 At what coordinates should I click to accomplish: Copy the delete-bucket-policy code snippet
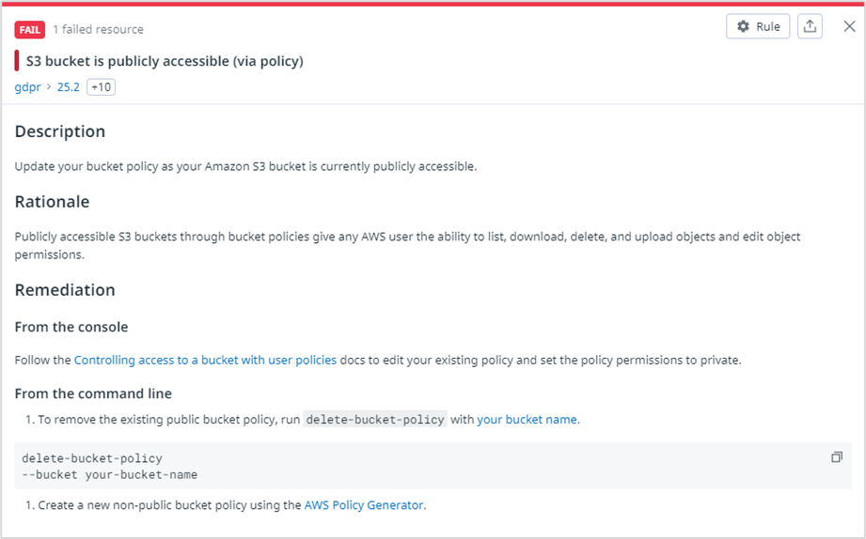coord(837,457)
